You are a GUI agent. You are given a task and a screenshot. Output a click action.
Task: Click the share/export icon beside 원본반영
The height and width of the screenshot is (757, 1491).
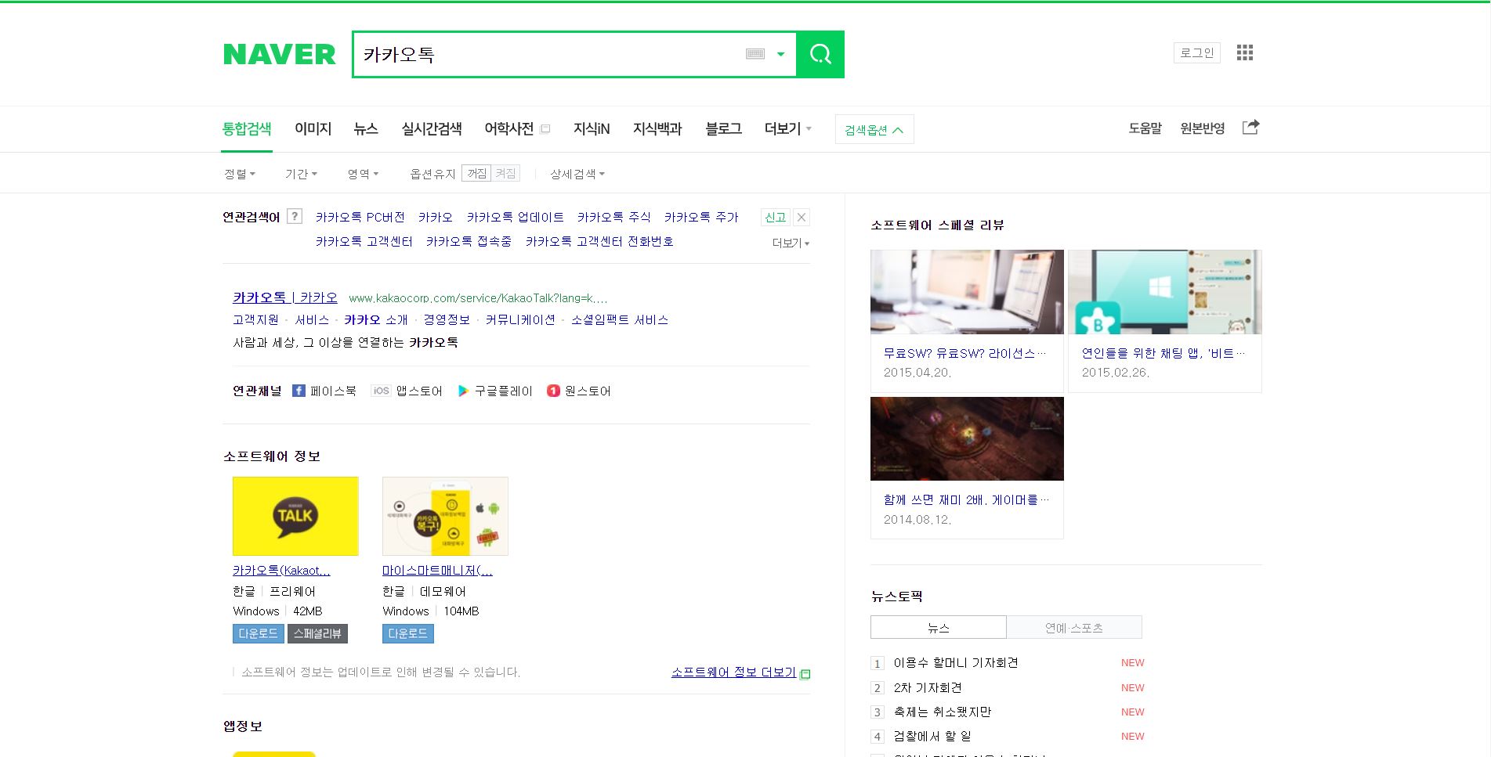(x=1251, y=127)
